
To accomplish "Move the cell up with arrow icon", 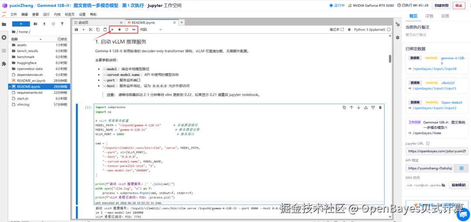I will [x=352, y=108].
